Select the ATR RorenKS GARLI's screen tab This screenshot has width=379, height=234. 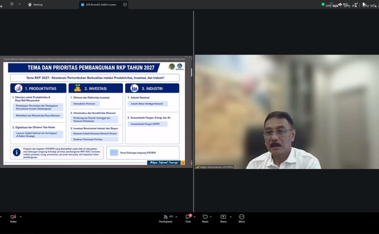coord(101,4)
